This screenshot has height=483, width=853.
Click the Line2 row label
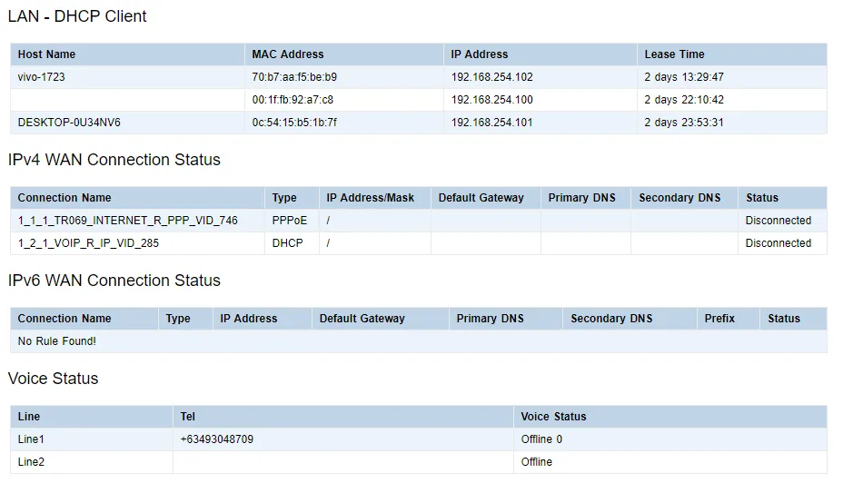coord(31,462)
